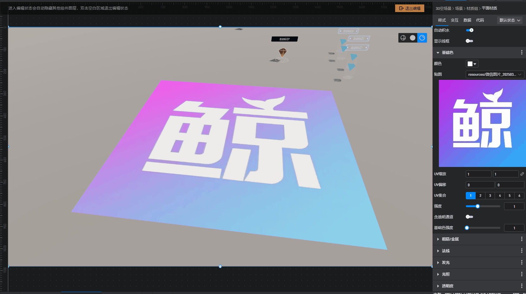
Task: Select UV集合 option 3
Action: [490, 195]
